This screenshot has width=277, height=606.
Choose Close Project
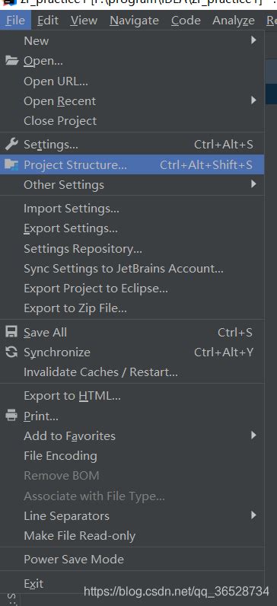(132, 121)
